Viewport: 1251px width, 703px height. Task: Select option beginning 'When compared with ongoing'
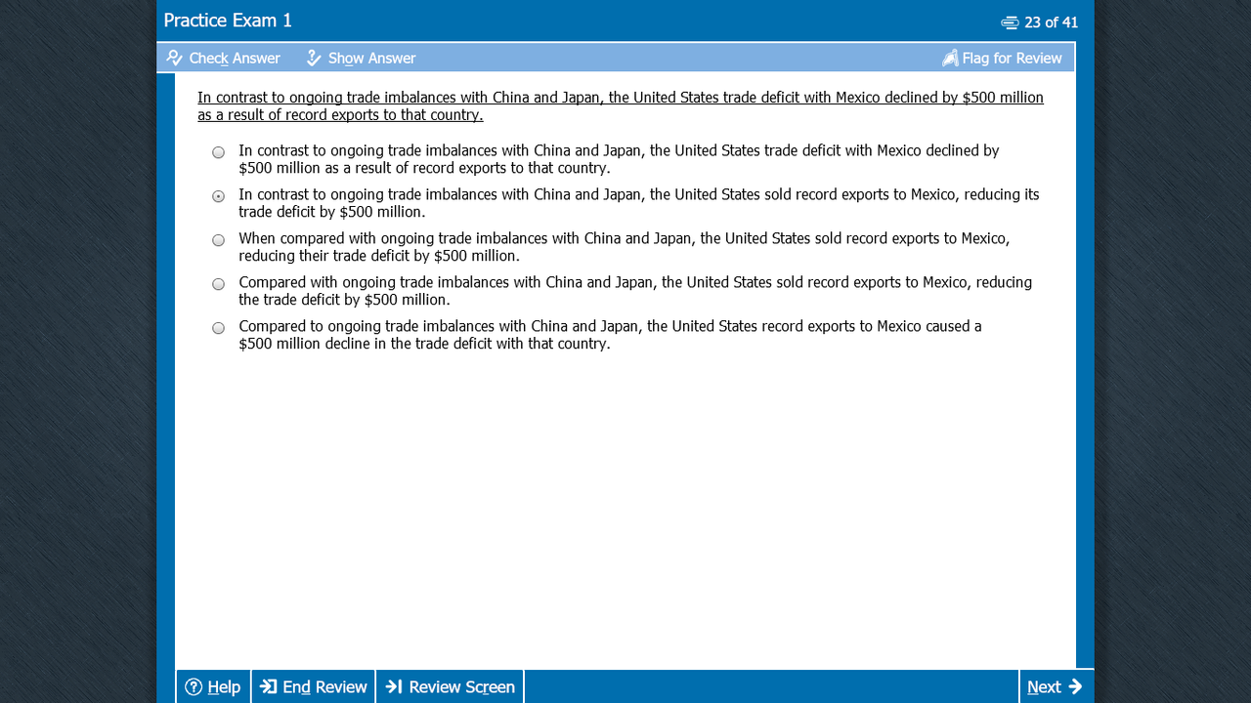218,240
